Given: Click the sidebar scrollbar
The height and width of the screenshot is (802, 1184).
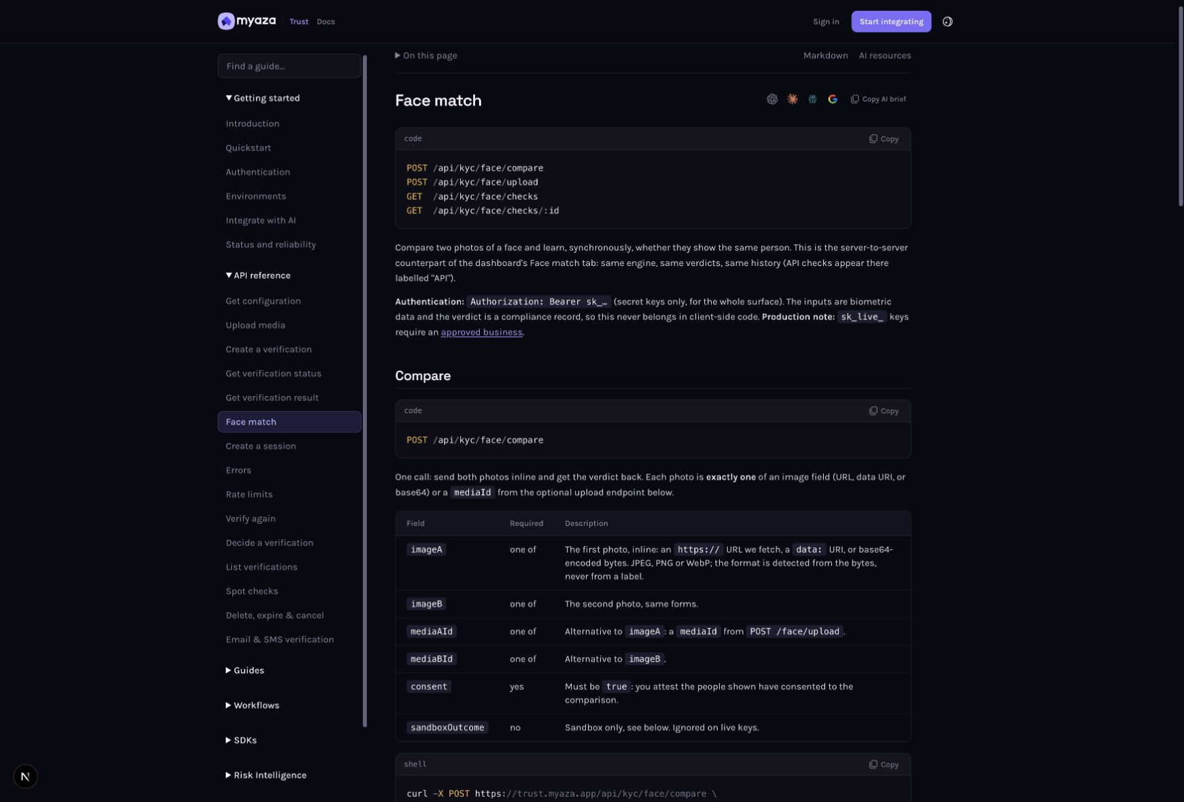Looking at the screenshot, I should click(365, 391).
